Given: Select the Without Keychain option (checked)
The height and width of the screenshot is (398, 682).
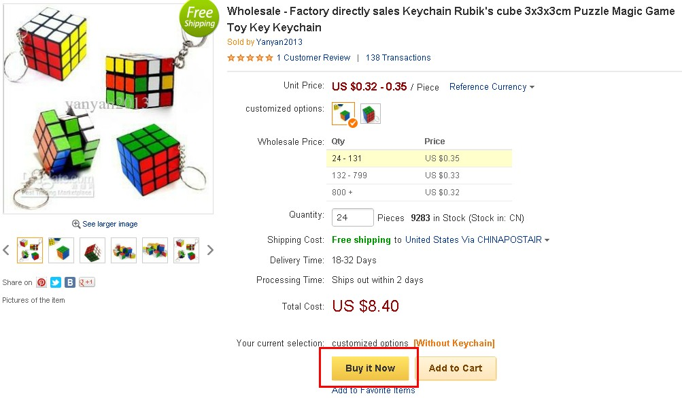Looking at the screenshot, I should click(343, 114).
